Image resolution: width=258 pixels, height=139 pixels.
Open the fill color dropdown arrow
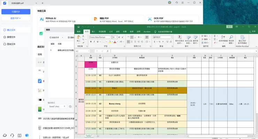click(x=112, y=42)
